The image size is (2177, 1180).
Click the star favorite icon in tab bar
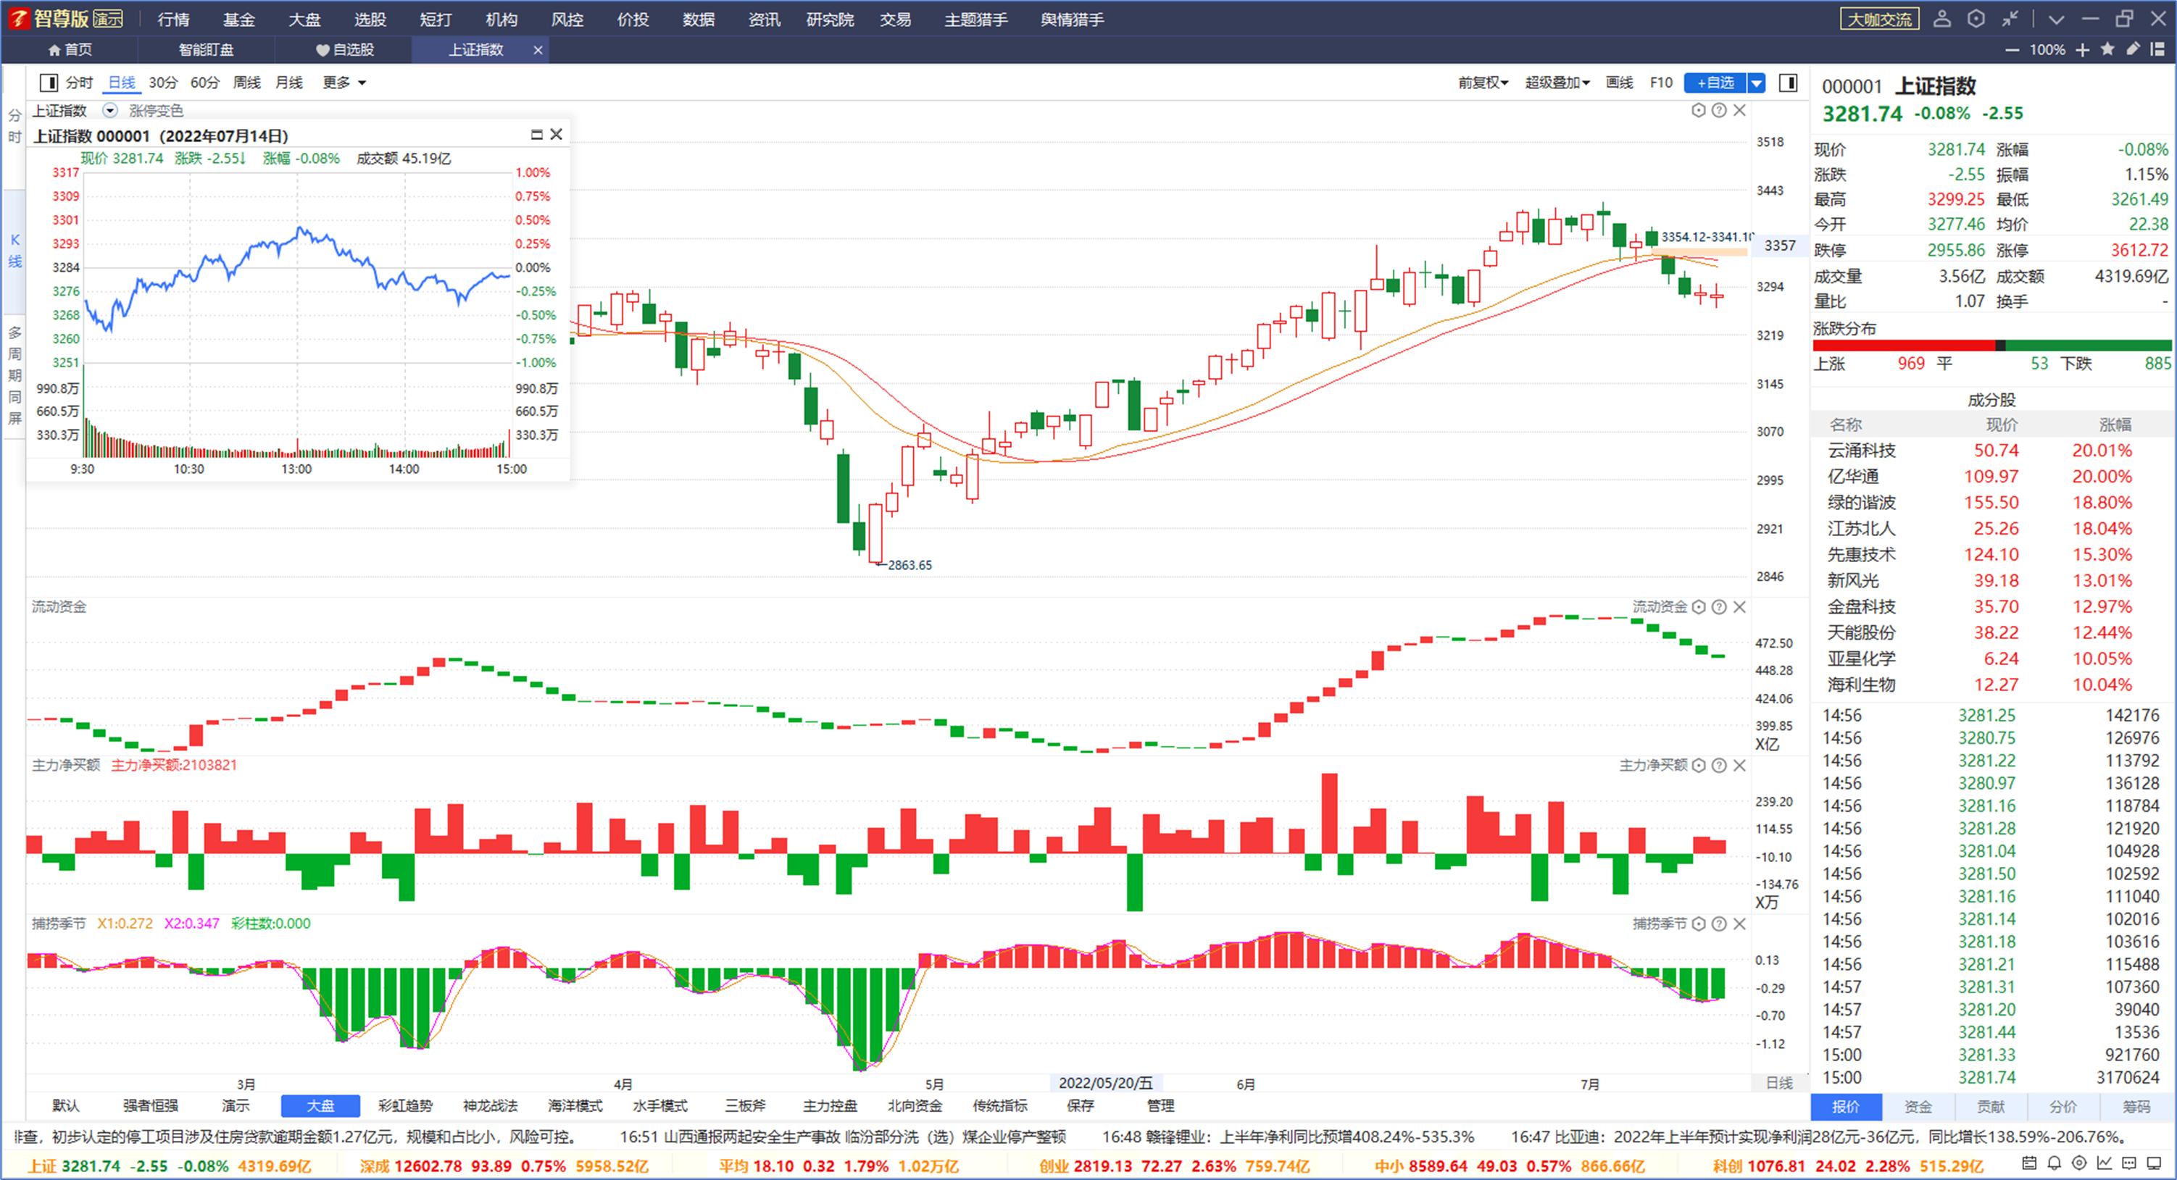pyautogui.click(x=2107, y=49)
